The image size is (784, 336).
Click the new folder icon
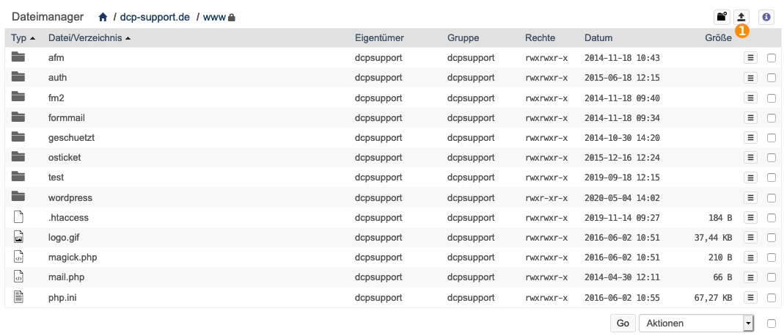[x=722, y=17]
